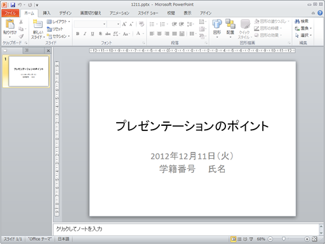Click the Decrease Indent icon

pos(174,24)
